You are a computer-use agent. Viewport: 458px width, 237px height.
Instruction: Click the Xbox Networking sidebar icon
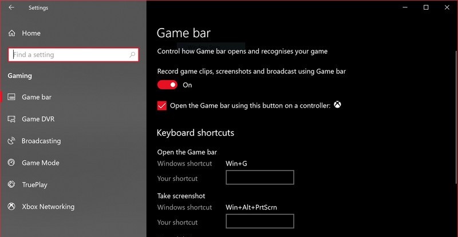point(11,207)
